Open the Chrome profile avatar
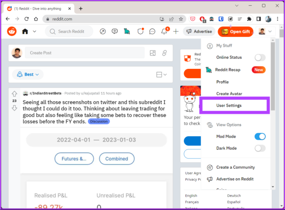 (x=268, y=19)
